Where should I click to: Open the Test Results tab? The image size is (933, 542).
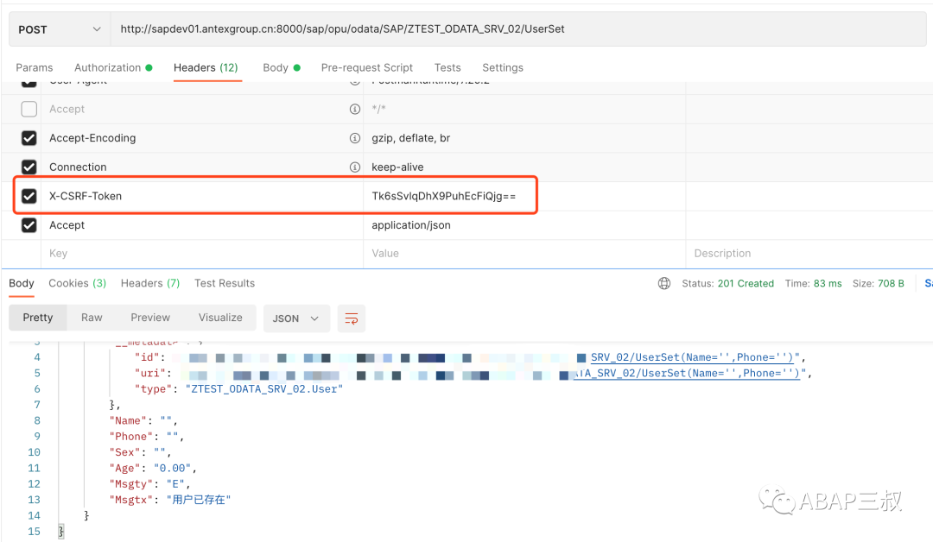pos(225,283)
